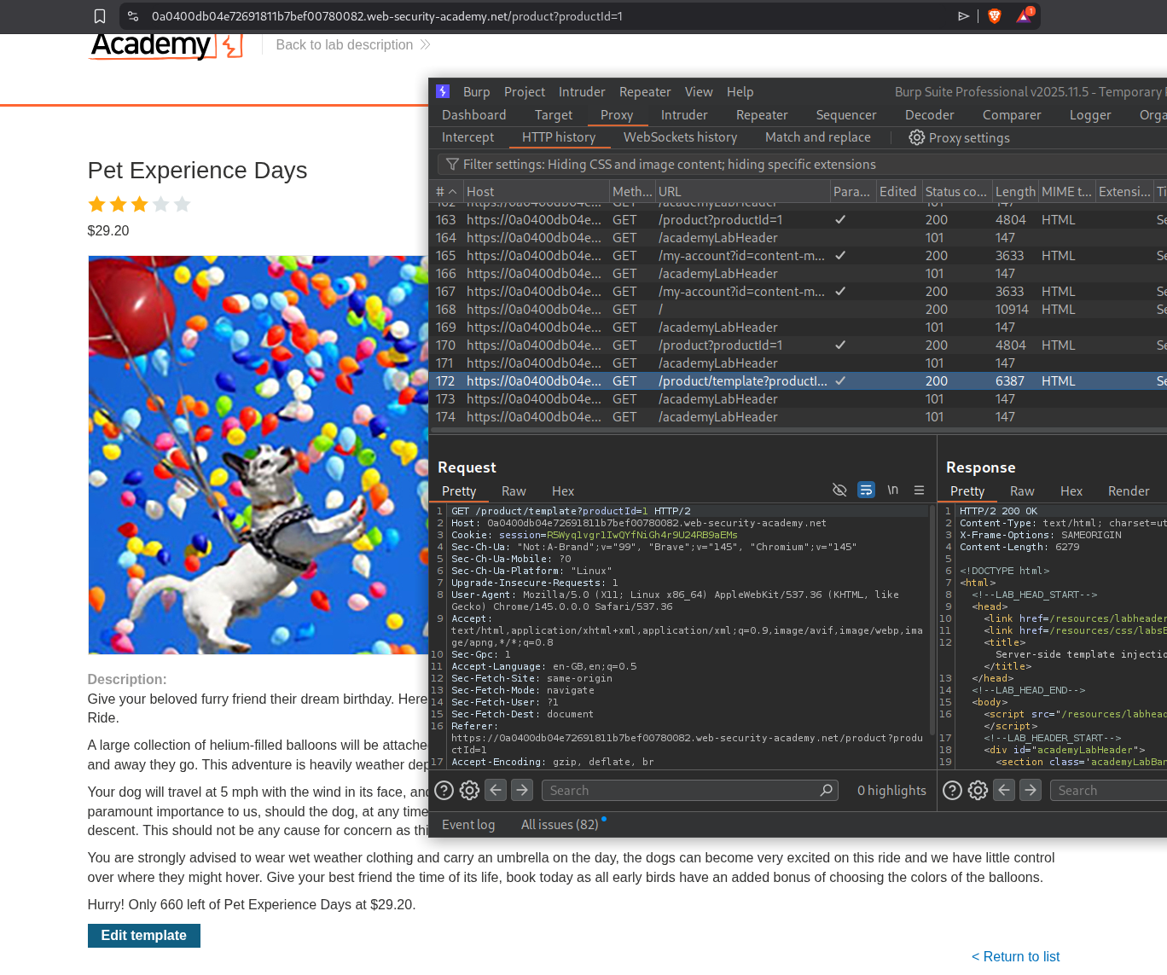This screenshot has height=975, width=1167.
Task: Expand the filter settings bar
Action: (669, 164)
